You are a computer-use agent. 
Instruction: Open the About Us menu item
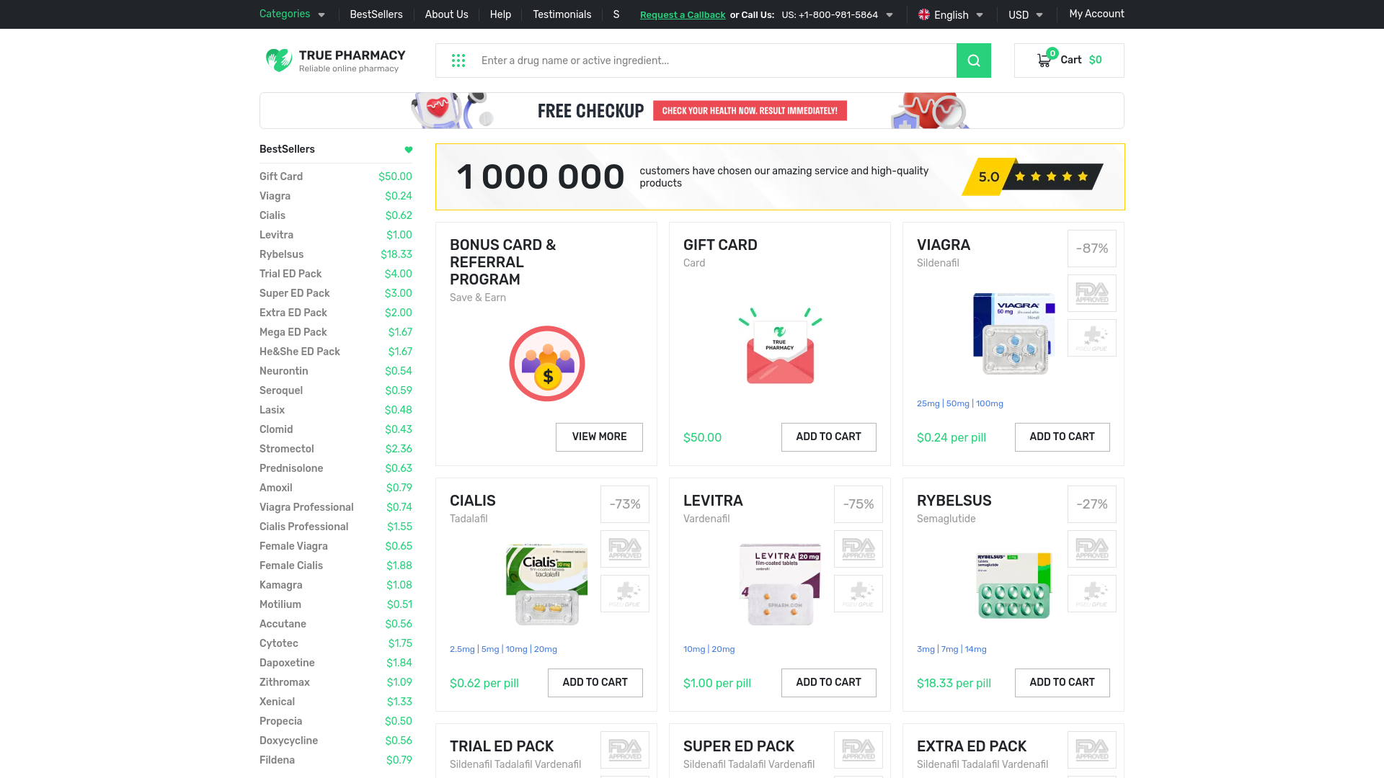click(446, 14)
